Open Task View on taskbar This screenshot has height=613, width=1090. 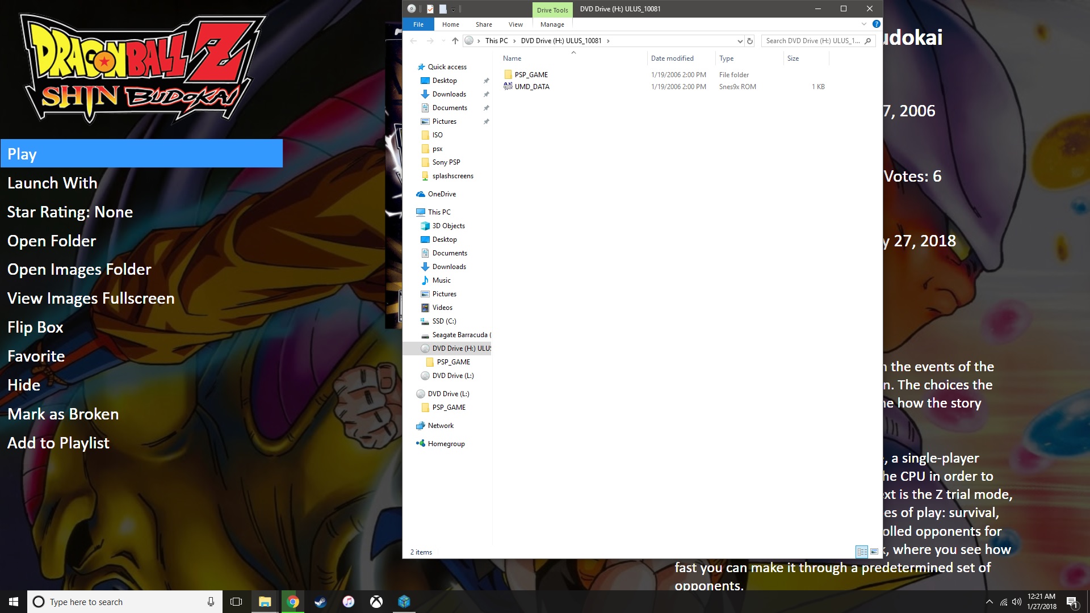[236, 602]
